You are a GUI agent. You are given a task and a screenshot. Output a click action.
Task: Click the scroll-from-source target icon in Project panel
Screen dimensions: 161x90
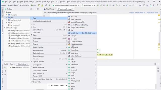31,9
